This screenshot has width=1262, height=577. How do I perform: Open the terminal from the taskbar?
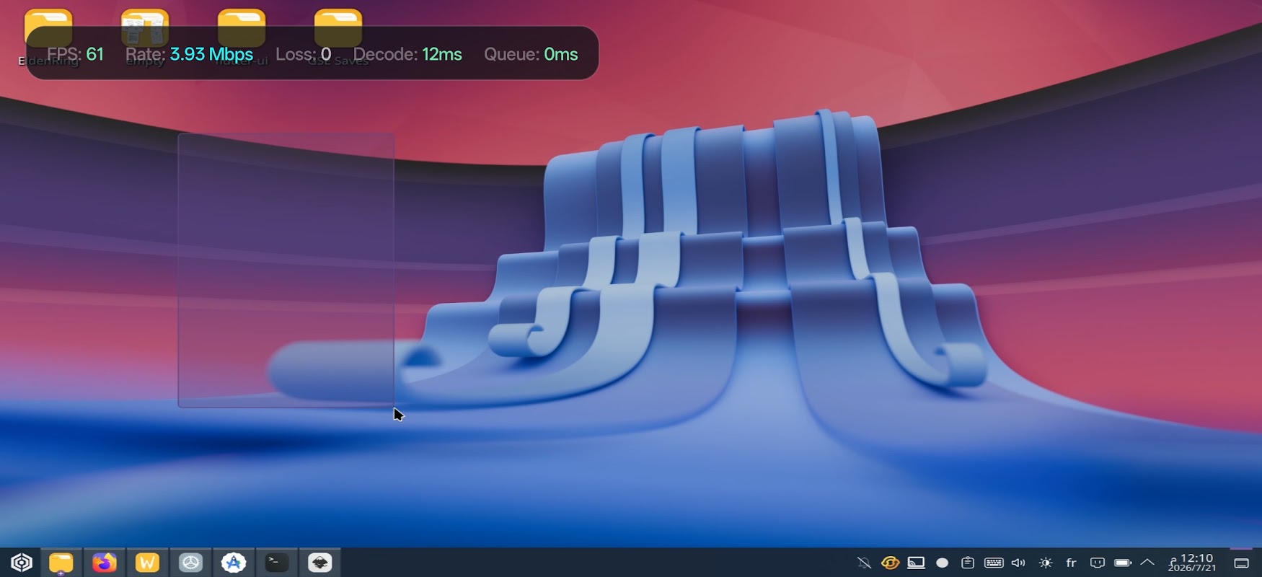pyautogui.click(x=277, y=563)
